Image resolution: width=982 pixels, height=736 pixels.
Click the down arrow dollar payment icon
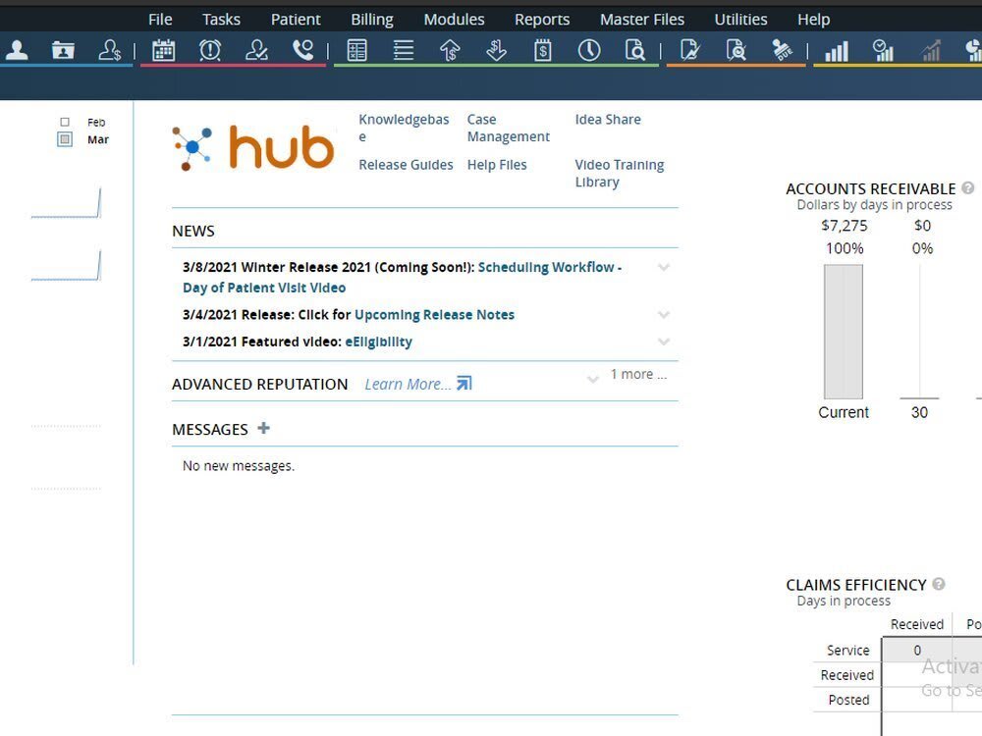click(496, 50)
